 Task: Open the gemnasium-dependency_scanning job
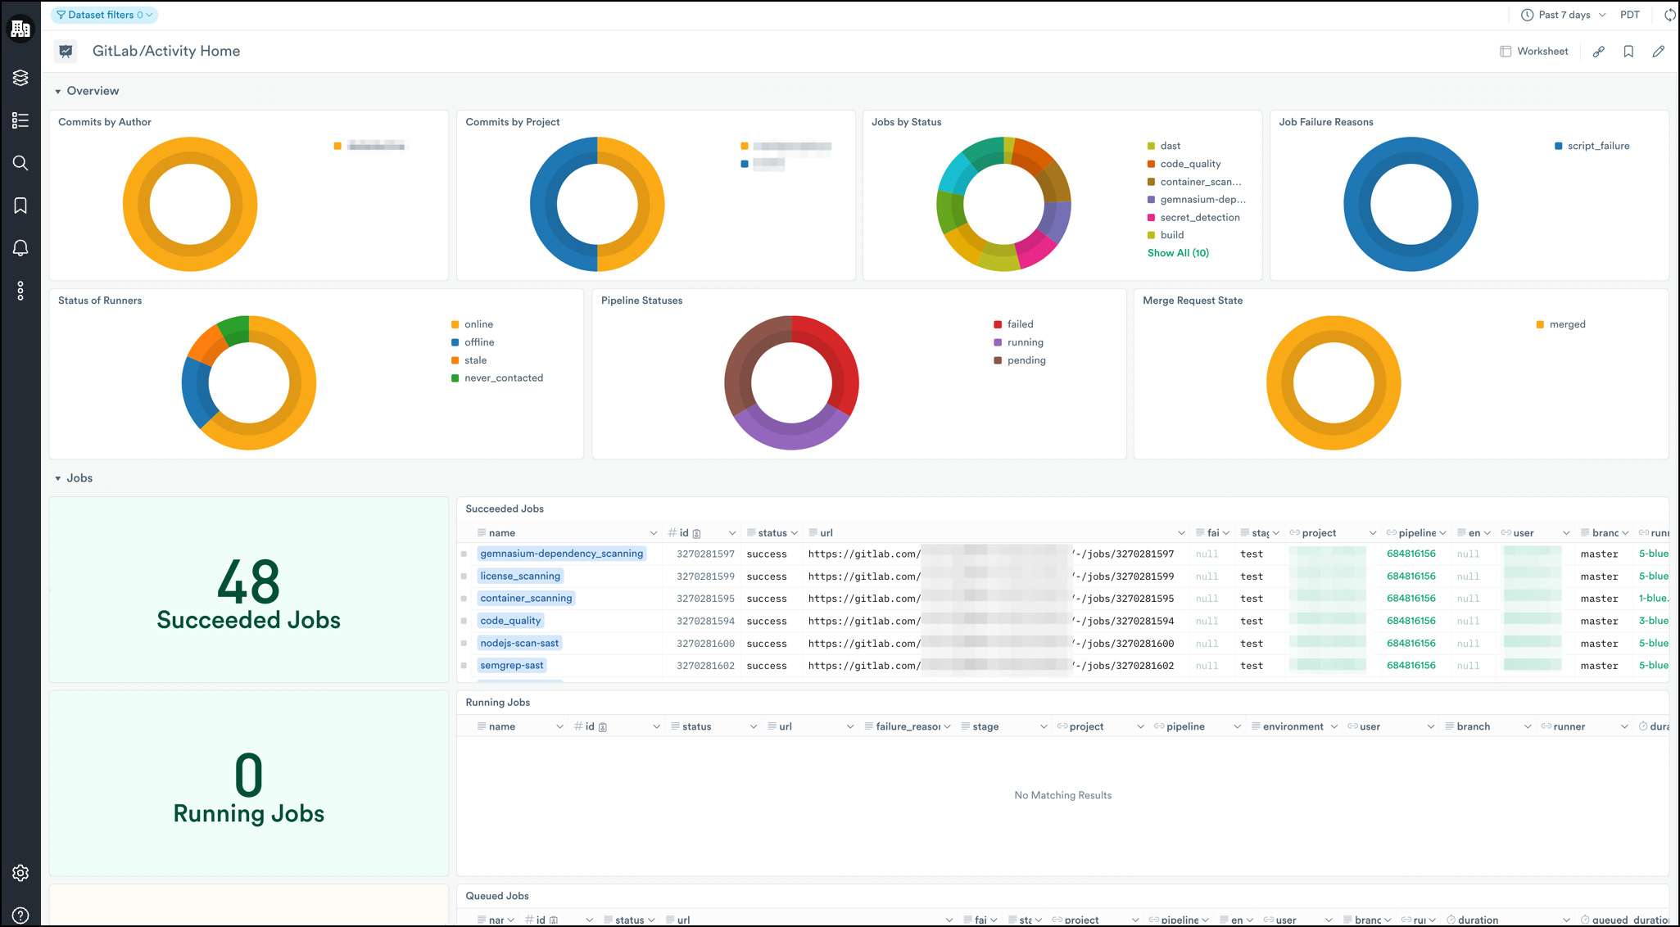[562, 554]
